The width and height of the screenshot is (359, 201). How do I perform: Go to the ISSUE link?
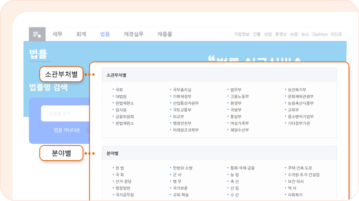click(336, 34)
